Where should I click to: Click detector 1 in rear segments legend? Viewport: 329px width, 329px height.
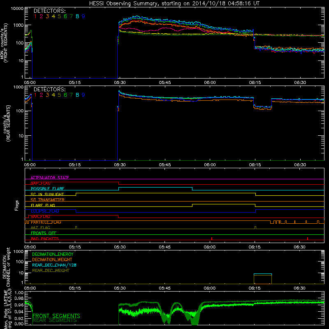[x=35, y=95]
